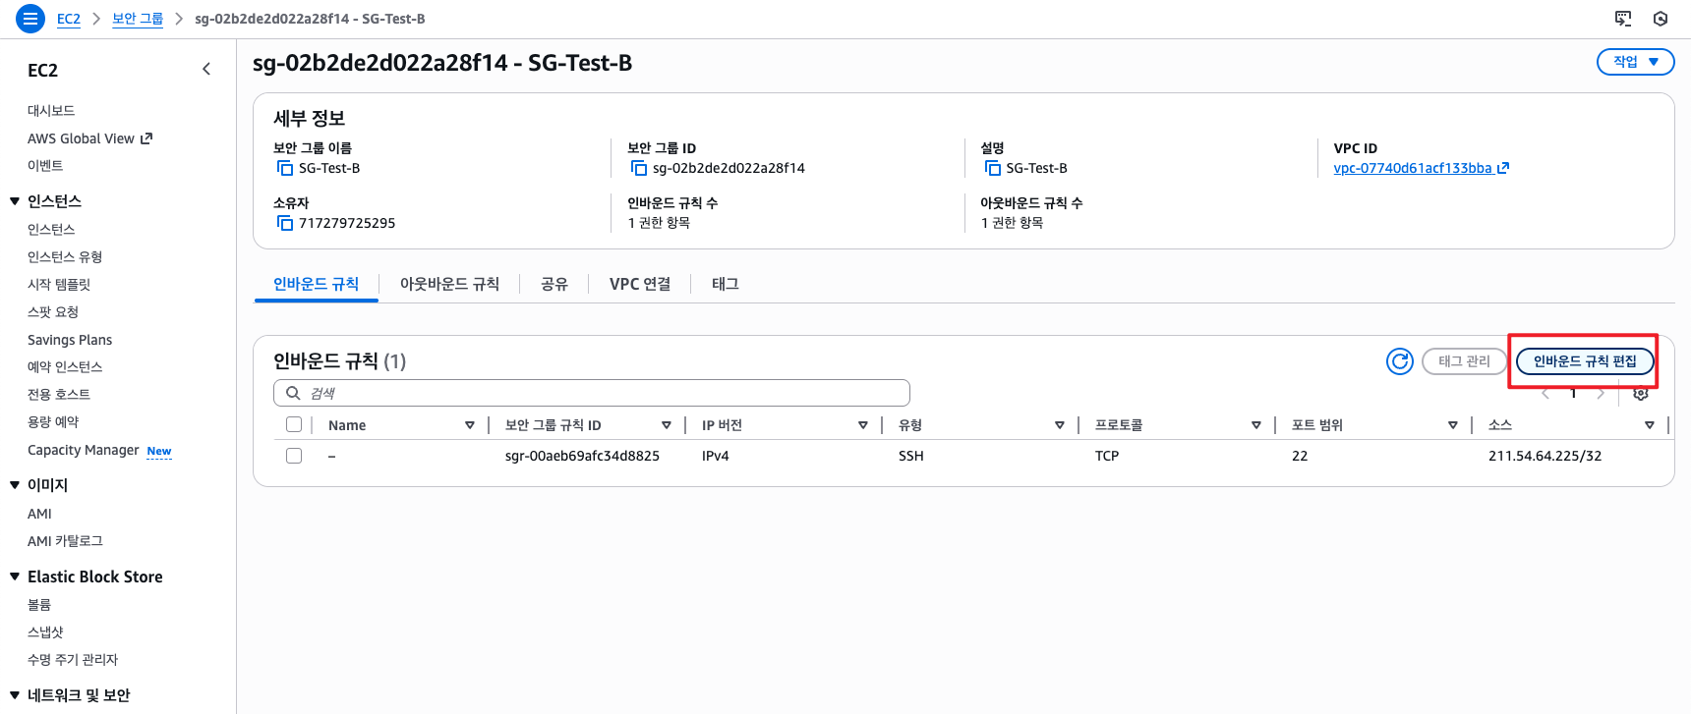
Task: Open 전용 호스트 in the sidebar
Action: (x=59, y=394)
